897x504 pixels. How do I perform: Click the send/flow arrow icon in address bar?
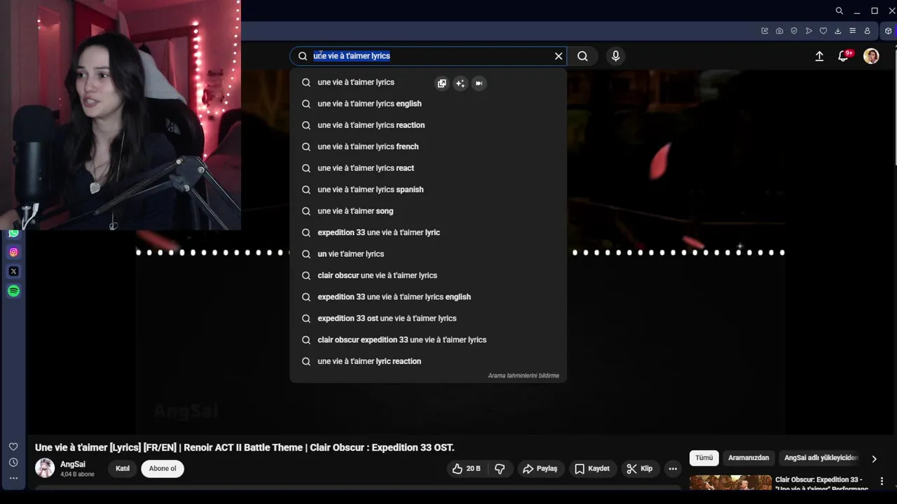pyautogui.click(x=809, y=31)
